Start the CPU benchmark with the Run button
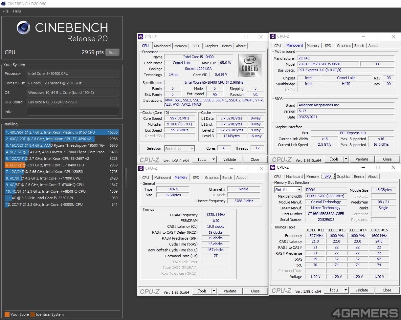This screenshot has height=320, width=401. [112, 53]
